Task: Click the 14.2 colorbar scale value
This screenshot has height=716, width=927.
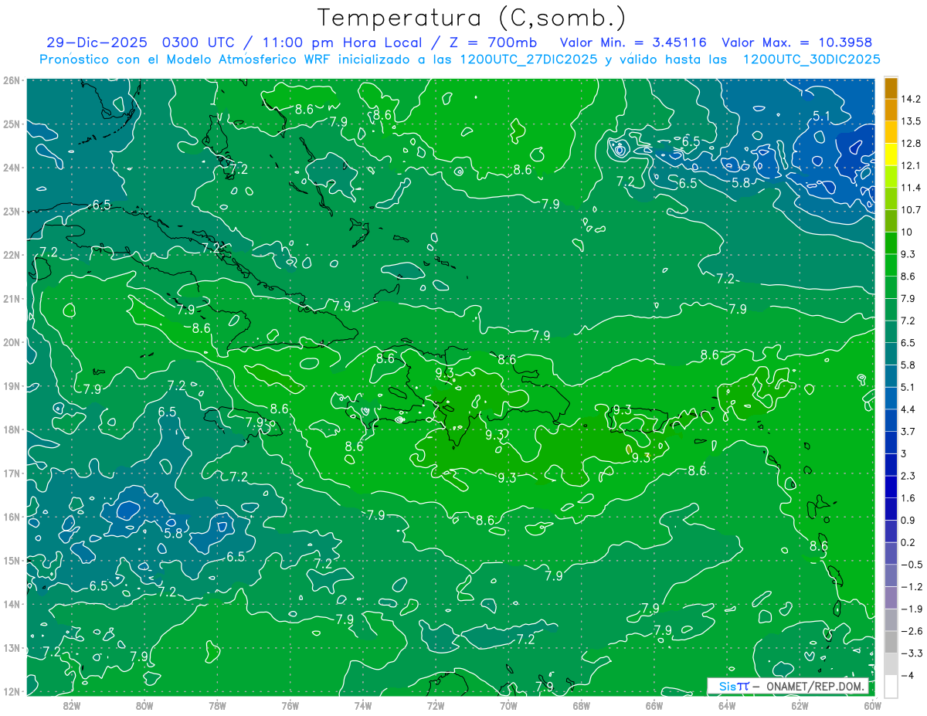Action: tap(911, 99)
